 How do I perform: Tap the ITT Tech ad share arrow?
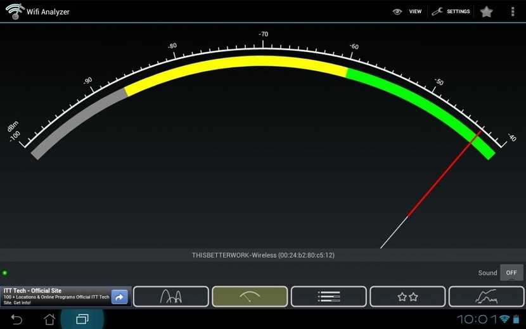(x=119, y=297)
